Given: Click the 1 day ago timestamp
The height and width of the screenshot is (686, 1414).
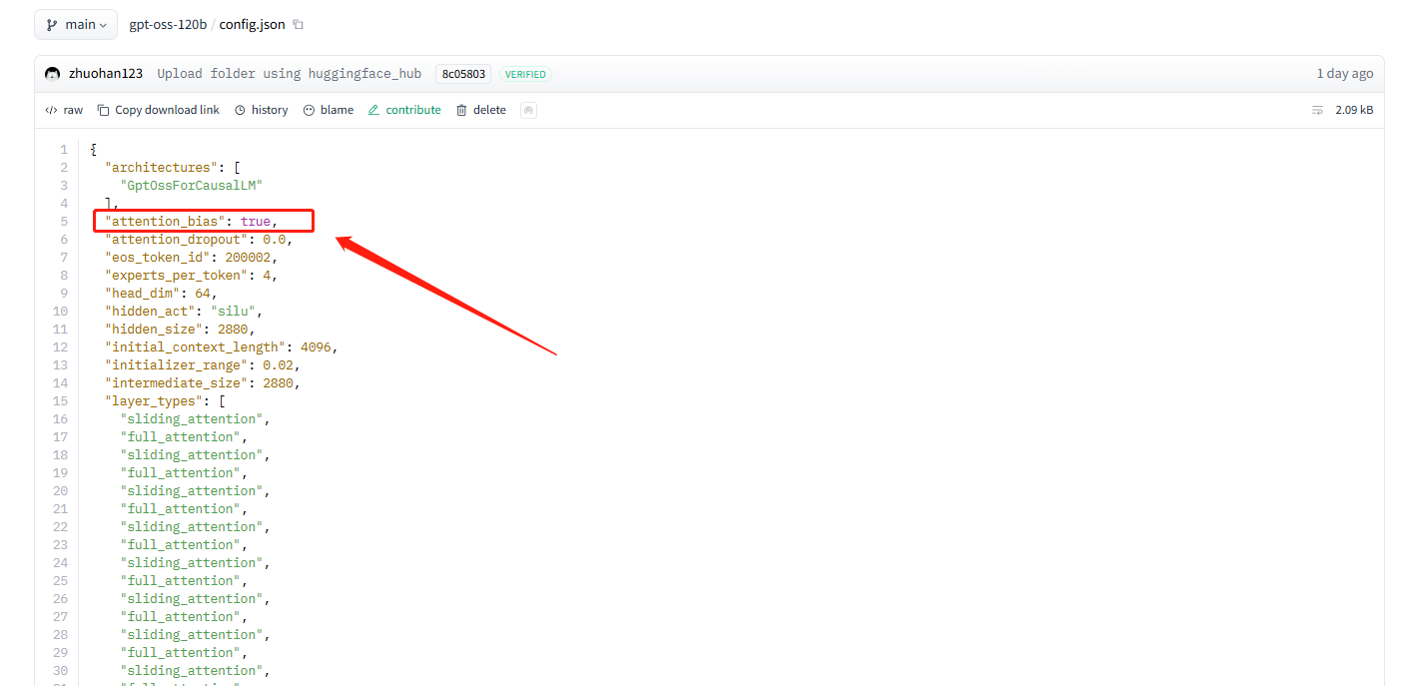Looking at the screenshot, I should 1344,74.
